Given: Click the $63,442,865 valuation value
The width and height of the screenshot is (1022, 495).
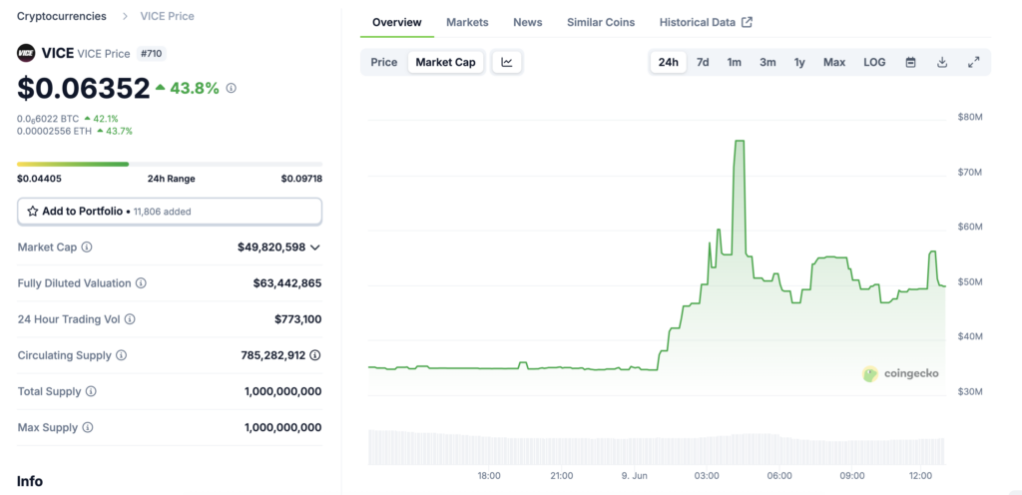Looking at the screenshot, I should 287,283.
